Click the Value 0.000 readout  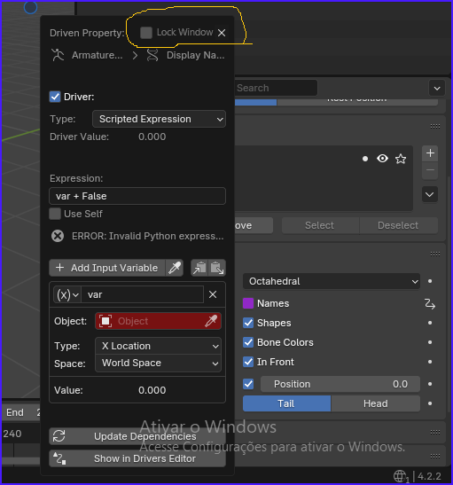(x=152, y=390)
